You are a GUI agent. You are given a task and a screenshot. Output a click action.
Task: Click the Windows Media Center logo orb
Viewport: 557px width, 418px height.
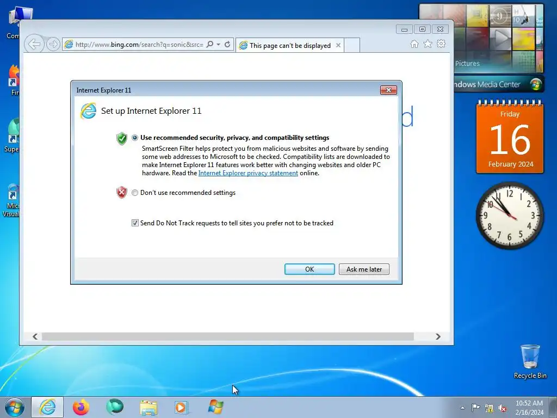click(536, 84)
